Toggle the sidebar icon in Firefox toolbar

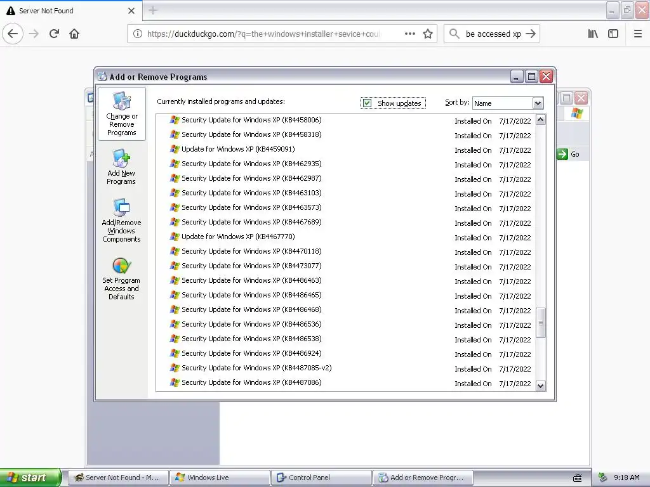tap(613, 34)
